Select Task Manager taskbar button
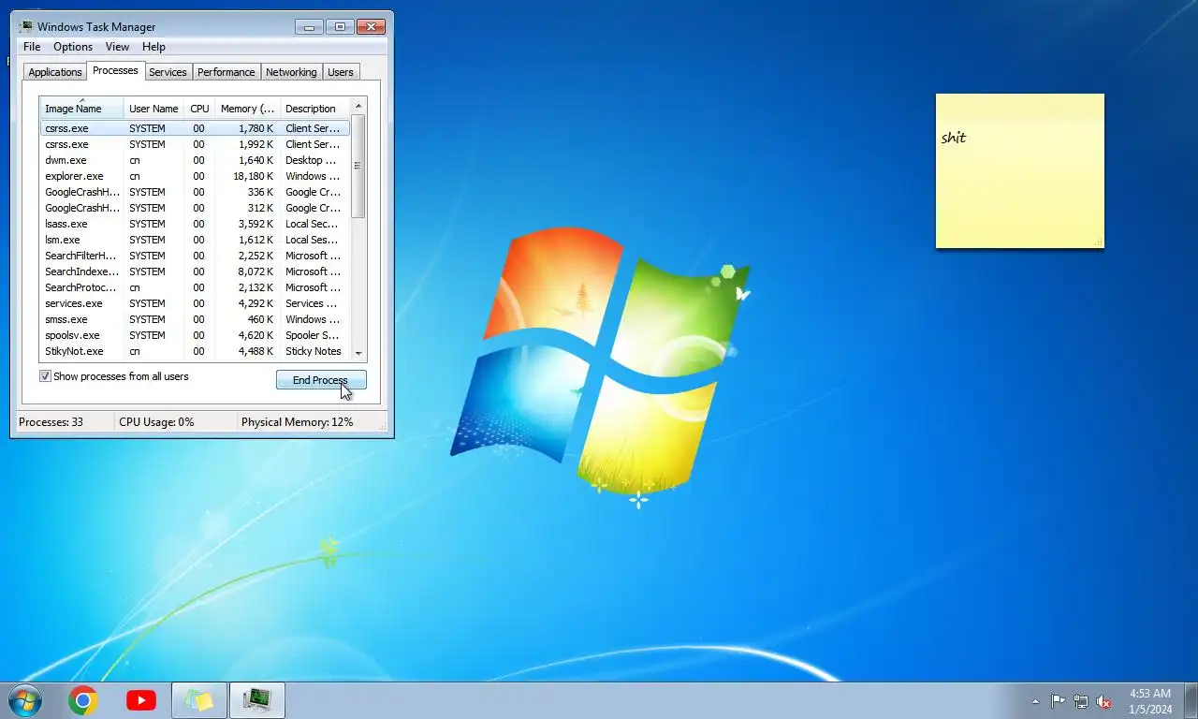Screen dimensions: 1198x719 pos(257,700)
